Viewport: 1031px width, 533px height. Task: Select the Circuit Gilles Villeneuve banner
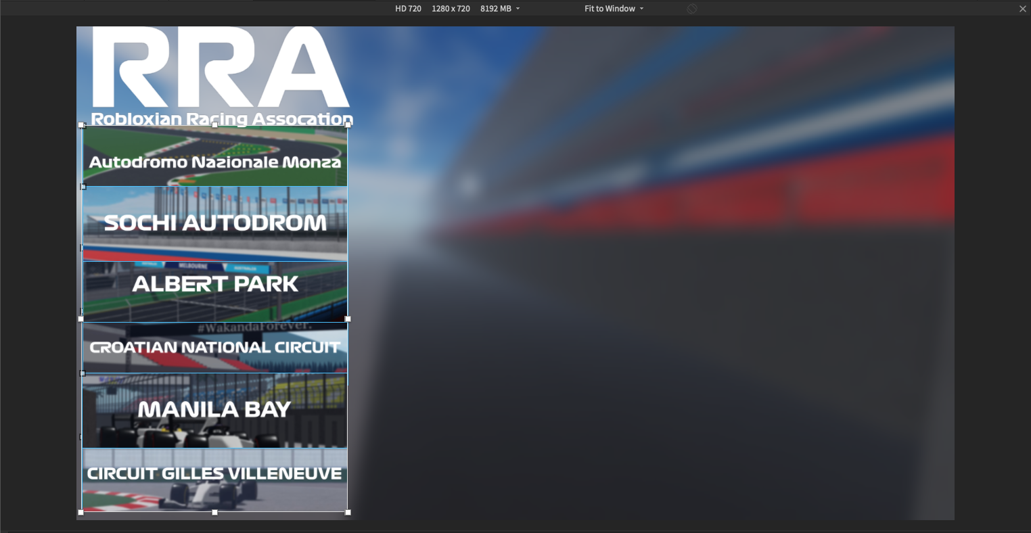pos(215,480)
